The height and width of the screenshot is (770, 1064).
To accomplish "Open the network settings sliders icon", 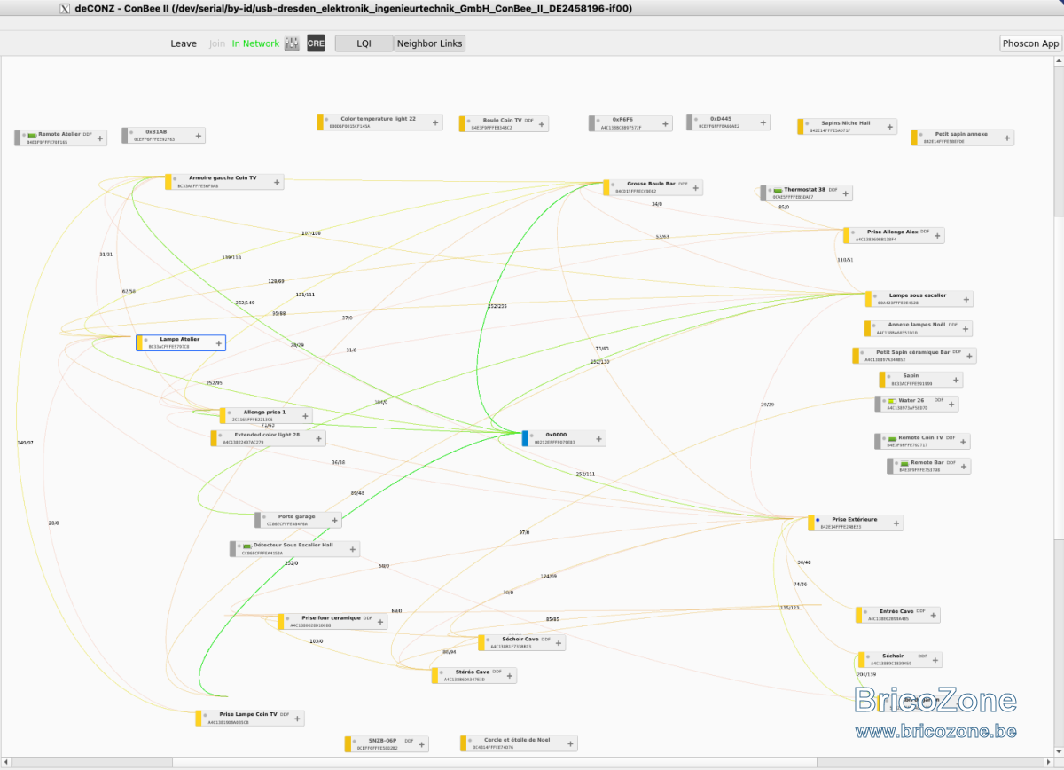I will 292,43.
